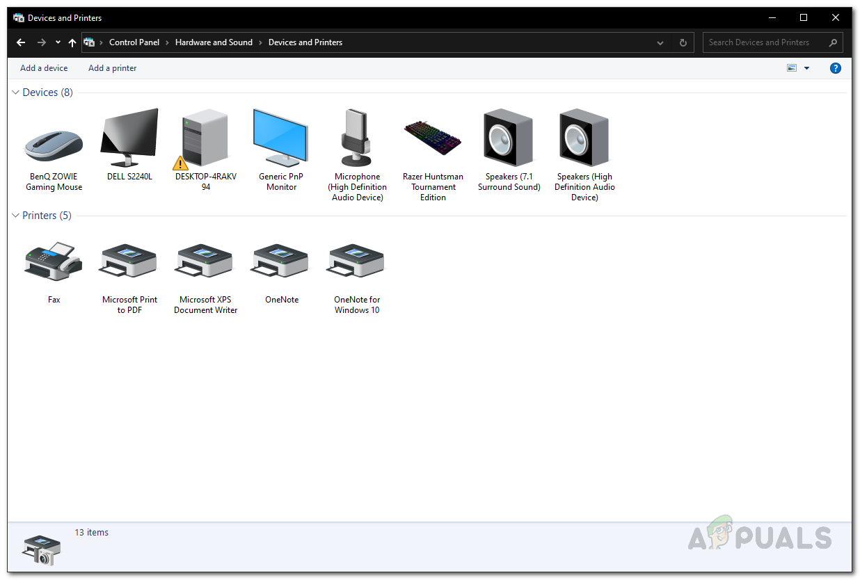Select OneNote for Windows 10 printer icon

(x=356, y=261)
